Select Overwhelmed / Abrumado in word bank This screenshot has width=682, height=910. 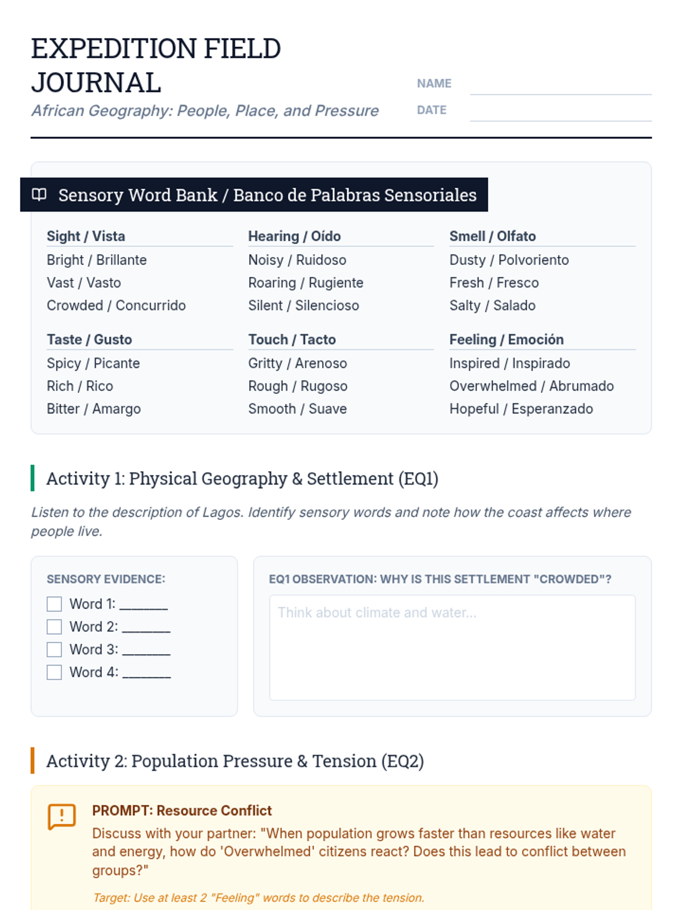[x=531, y=386]
